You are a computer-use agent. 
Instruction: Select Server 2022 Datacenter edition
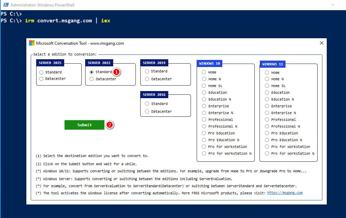(92, 79)
